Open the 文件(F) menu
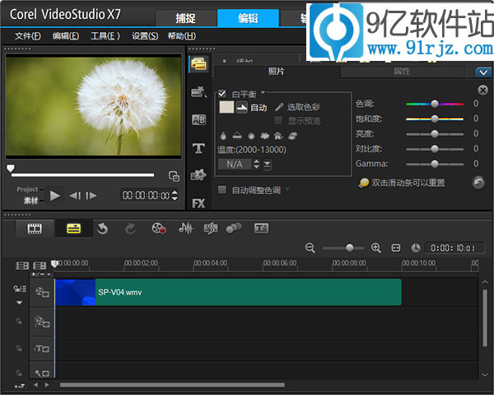494x395 pixels. click(x=28, y=36)
